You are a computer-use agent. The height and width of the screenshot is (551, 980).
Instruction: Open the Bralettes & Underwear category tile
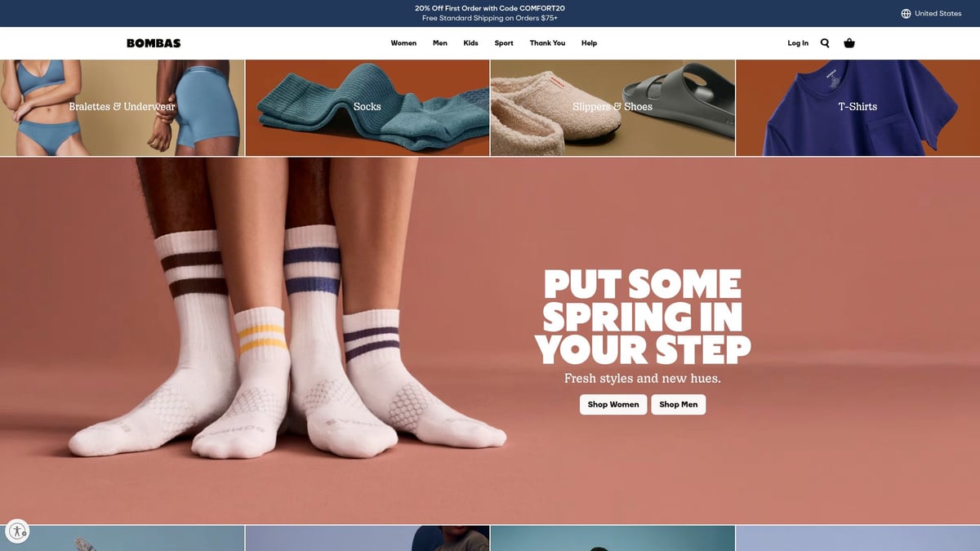122,106
